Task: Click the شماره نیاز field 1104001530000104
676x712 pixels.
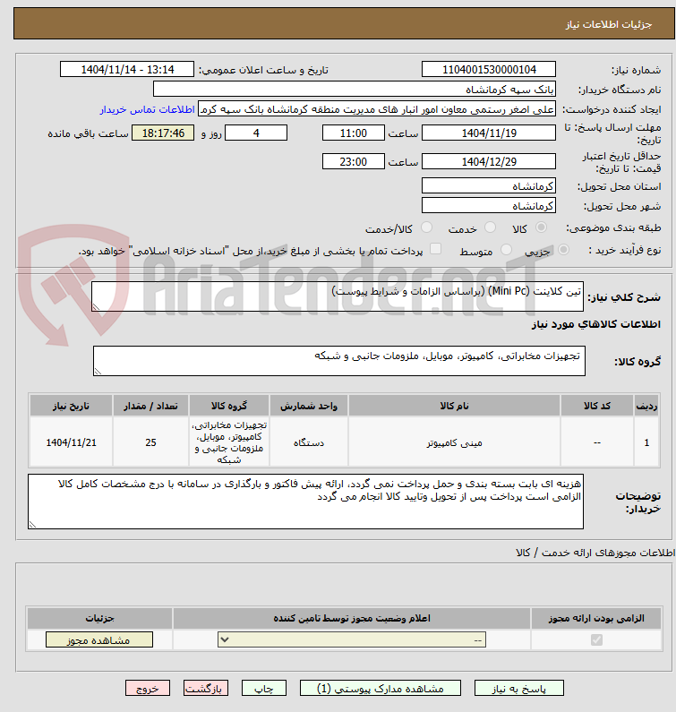Action: point(489,70)
